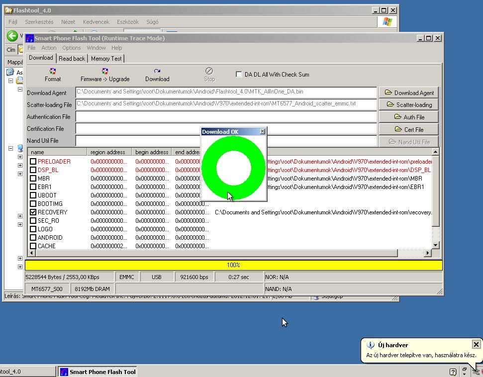The image size is (483, 377).
Task: Click the partition list up-arrow button
Action: tap(435, 152)
